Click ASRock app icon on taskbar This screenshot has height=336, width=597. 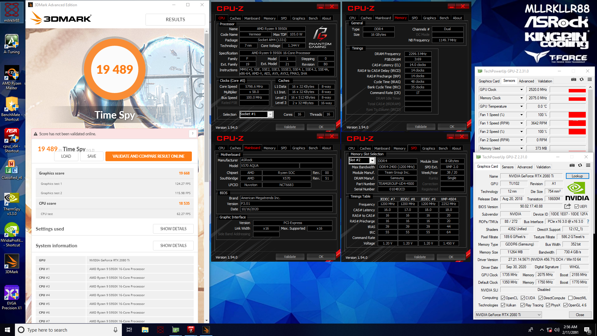point(191,330)
